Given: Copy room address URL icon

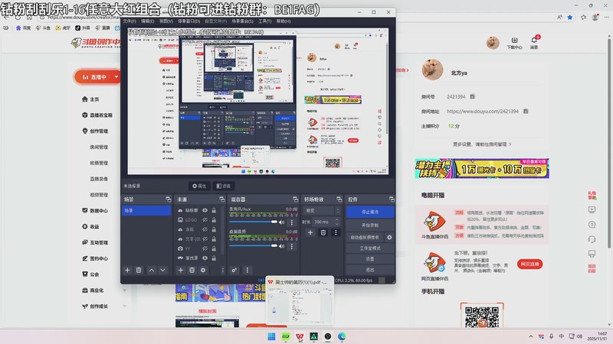Looking at the screenshot, I should click(x=526, y=111).
